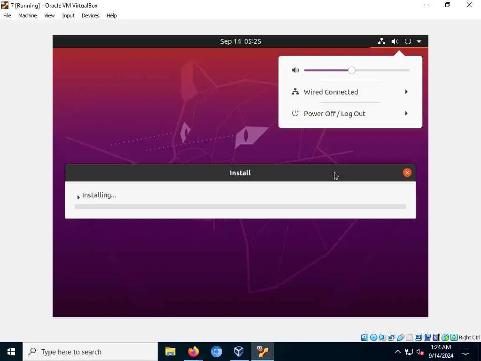Click the recording indicator in status bar
481x361 pixels.
tap(427, 337)
